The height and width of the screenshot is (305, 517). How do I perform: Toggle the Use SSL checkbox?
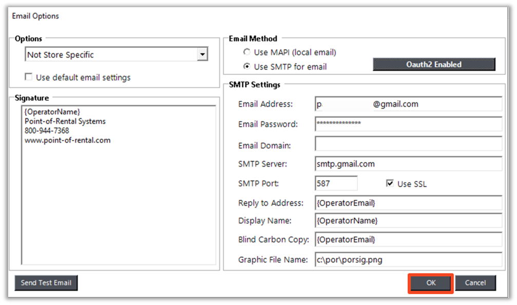click(390, 184)
